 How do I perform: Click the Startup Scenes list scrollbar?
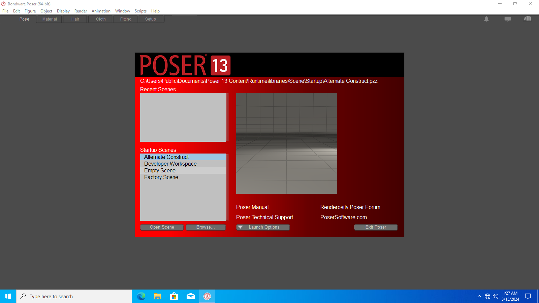tap(227, 187)
